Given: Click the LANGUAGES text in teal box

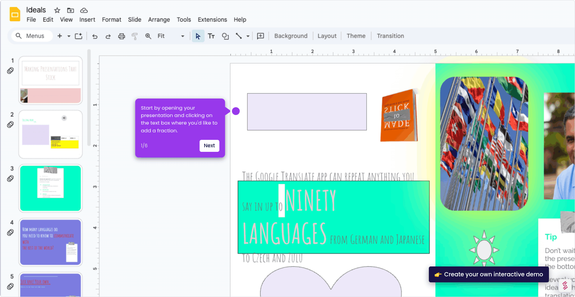Looking at the screenshot, I should point(285,234).
